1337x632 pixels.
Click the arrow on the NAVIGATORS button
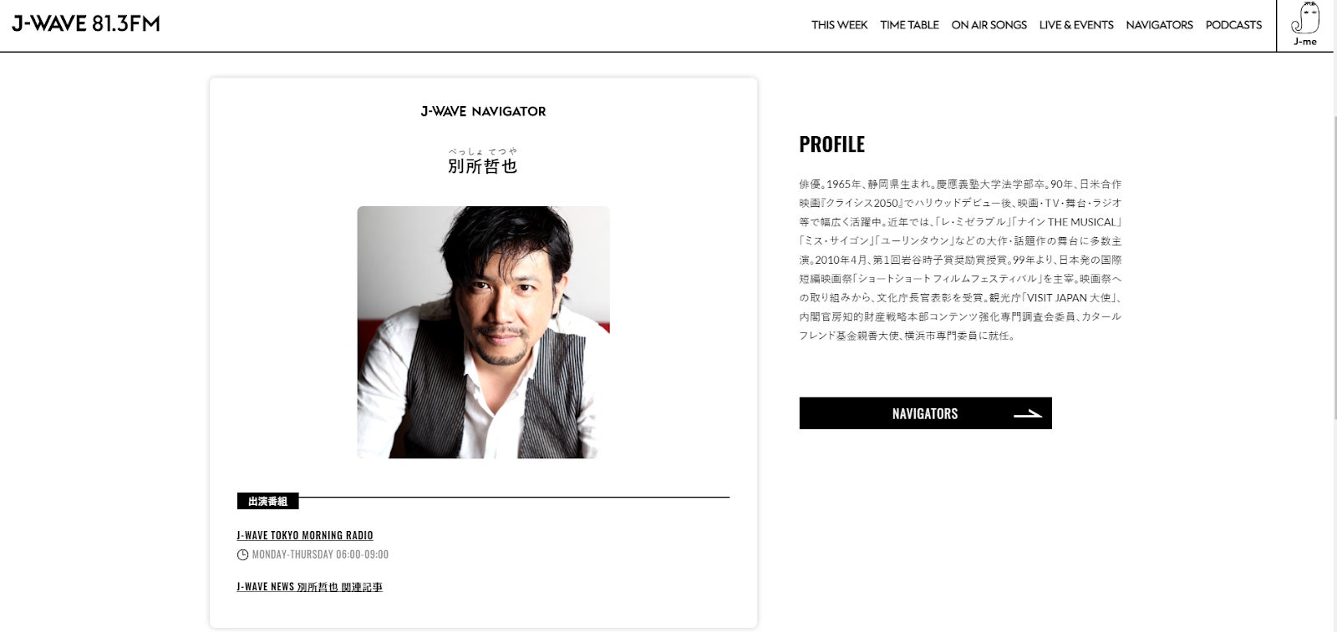pyautogui.click(x=1027, y=413)
